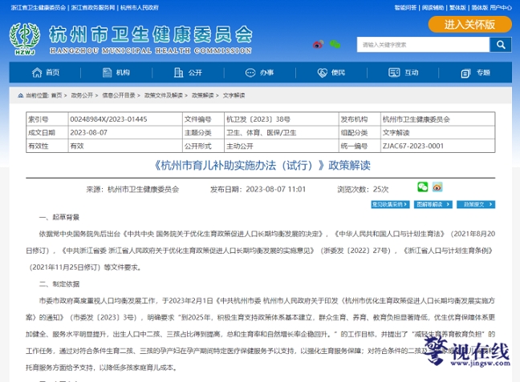Click the 专题 pages icon
Screen dimensions: 520x382
[466, 73]
